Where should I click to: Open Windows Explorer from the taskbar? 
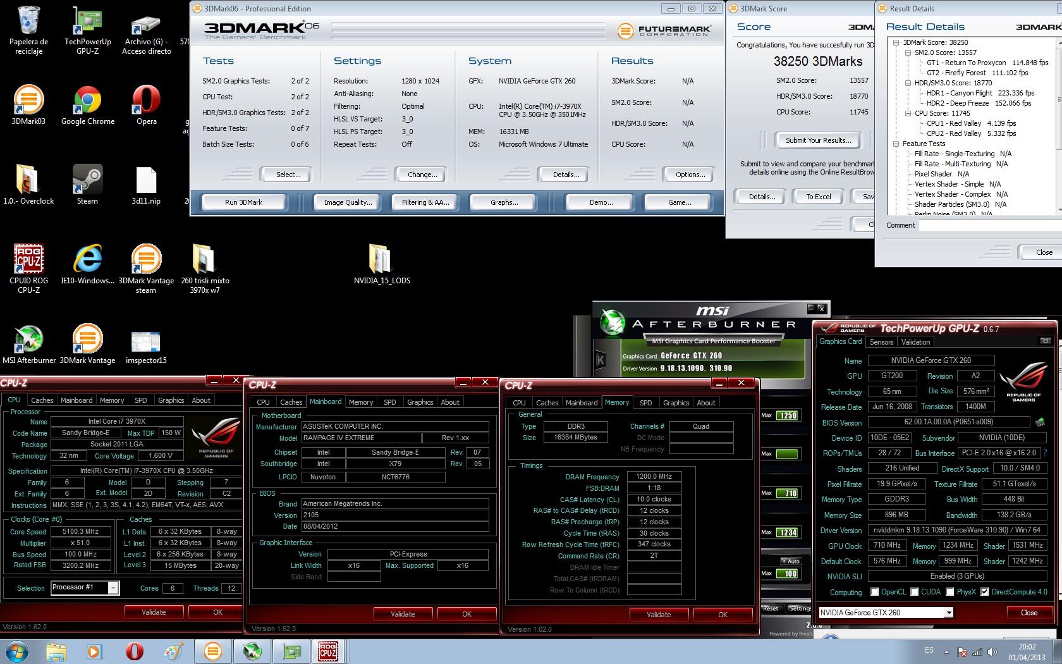[x=56, y=651]
